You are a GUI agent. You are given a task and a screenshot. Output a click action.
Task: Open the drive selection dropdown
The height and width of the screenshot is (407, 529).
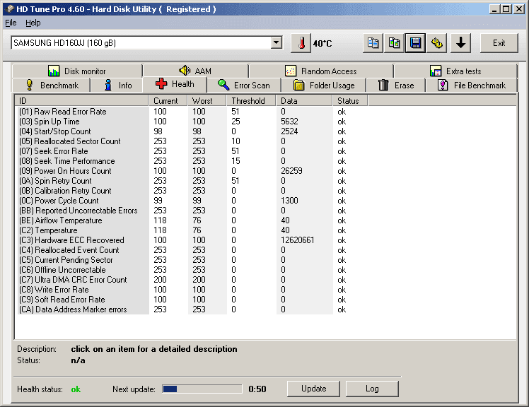(277, 43)
